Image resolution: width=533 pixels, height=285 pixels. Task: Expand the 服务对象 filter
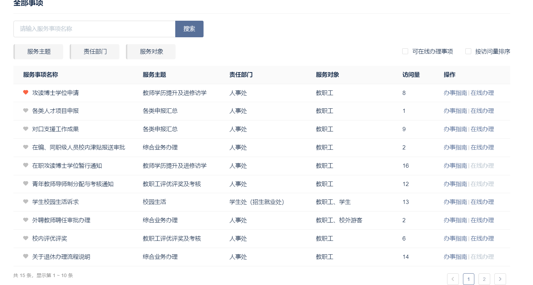(151, 52)
